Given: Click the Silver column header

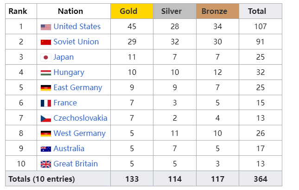Looking at the screenshot, I should (x=172, y=11).
